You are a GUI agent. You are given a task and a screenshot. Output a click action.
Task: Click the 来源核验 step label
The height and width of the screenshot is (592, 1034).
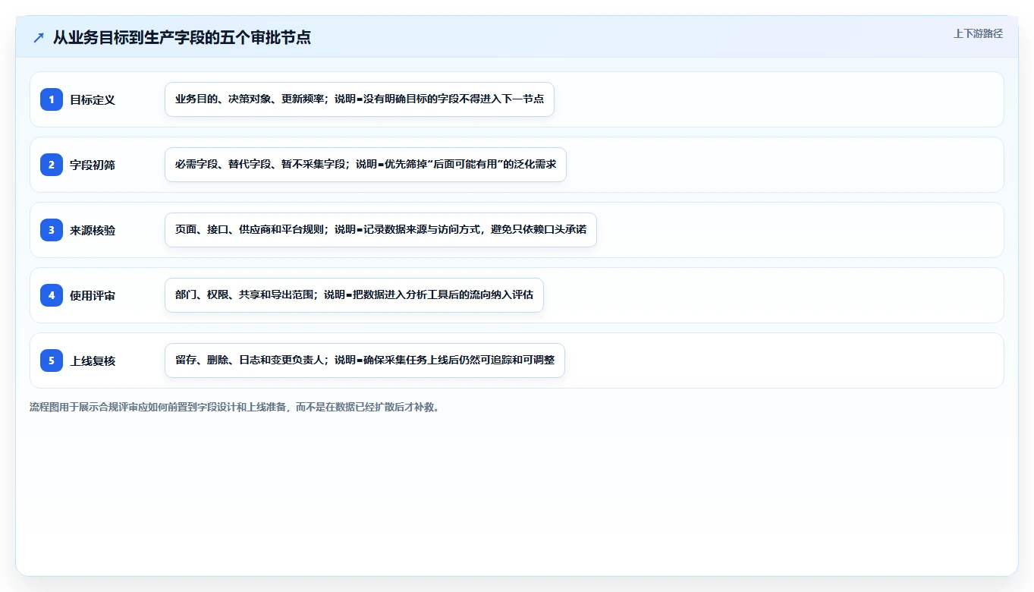click(93, 230)
